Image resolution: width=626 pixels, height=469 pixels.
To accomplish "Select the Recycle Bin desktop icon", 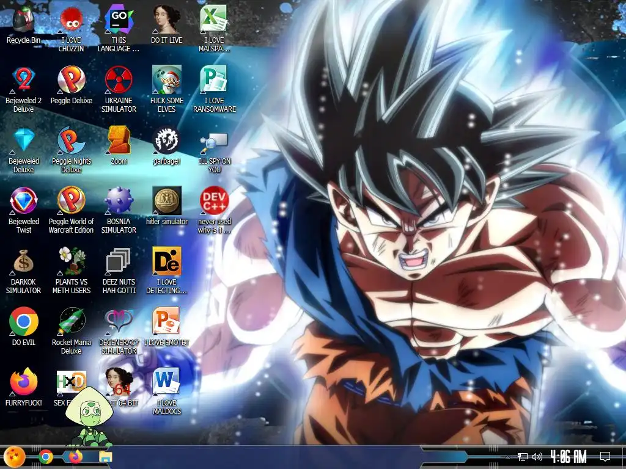I will click(x=24, y=20).
